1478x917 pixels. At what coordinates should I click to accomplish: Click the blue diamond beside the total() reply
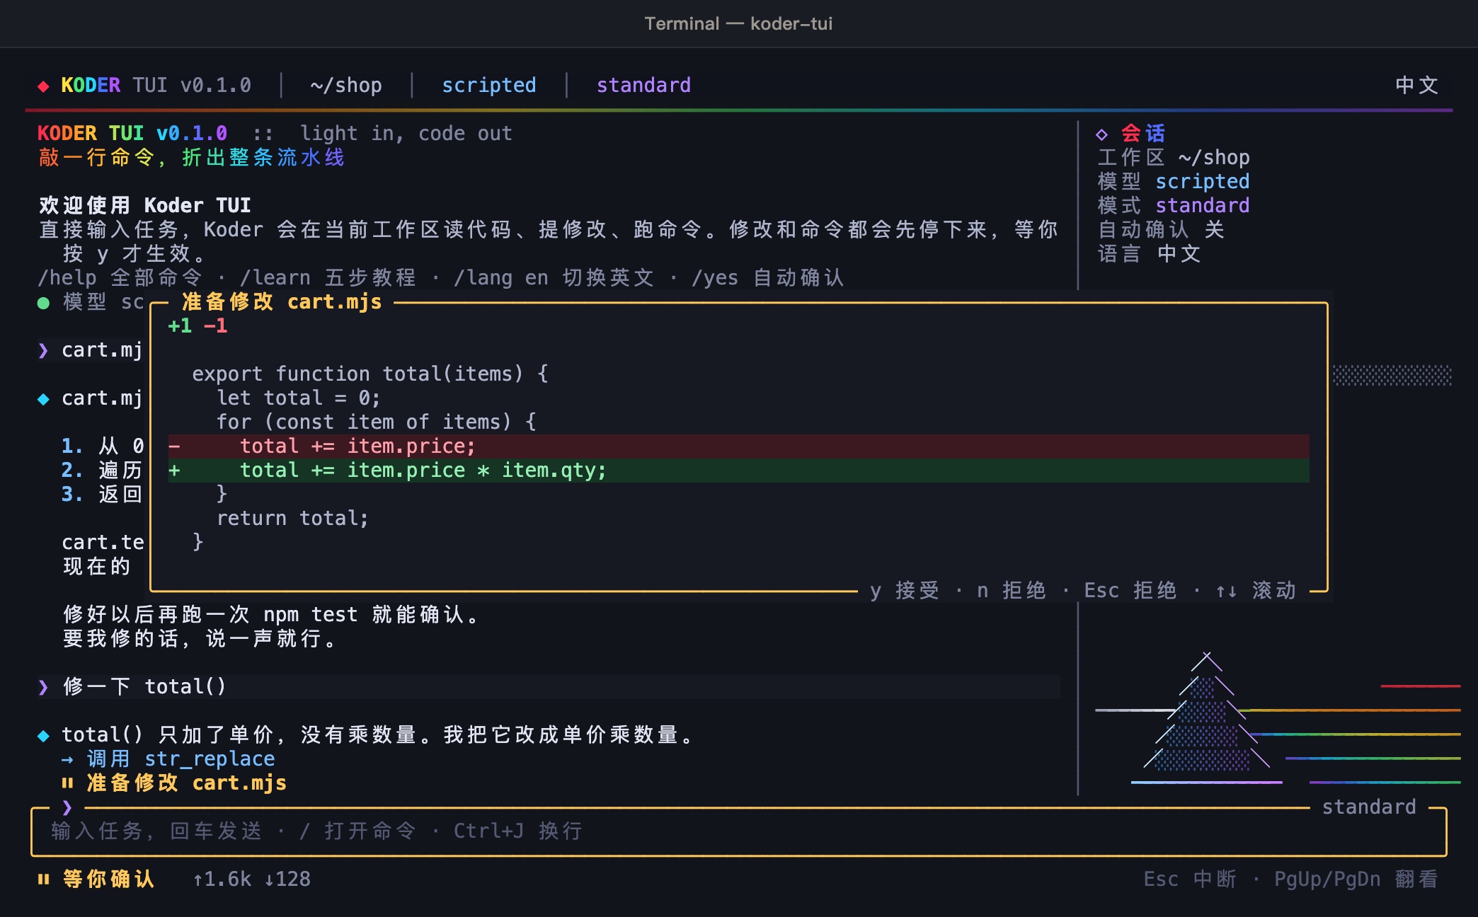pos(43,736)
